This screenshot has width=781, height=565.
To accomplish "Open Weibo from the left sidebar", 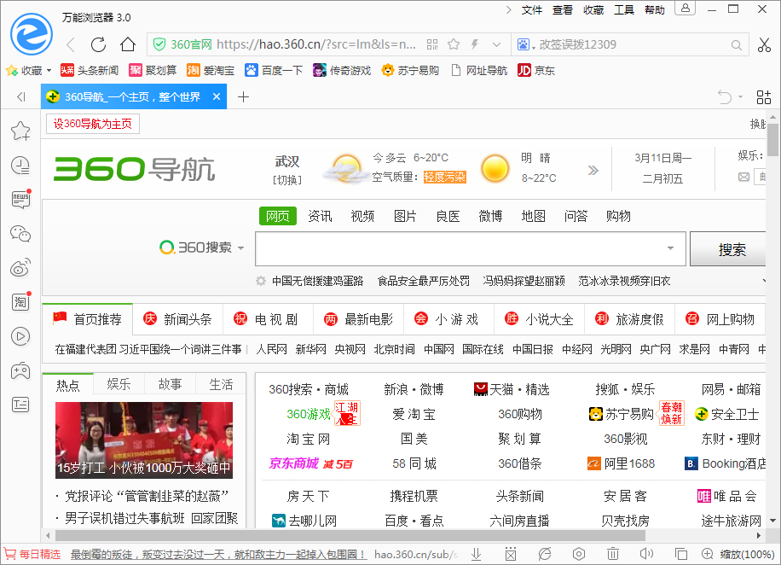I will coord(20,268).
